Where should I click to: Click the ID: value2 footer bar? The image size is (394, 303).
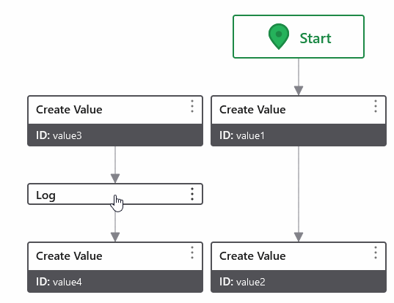299,281
